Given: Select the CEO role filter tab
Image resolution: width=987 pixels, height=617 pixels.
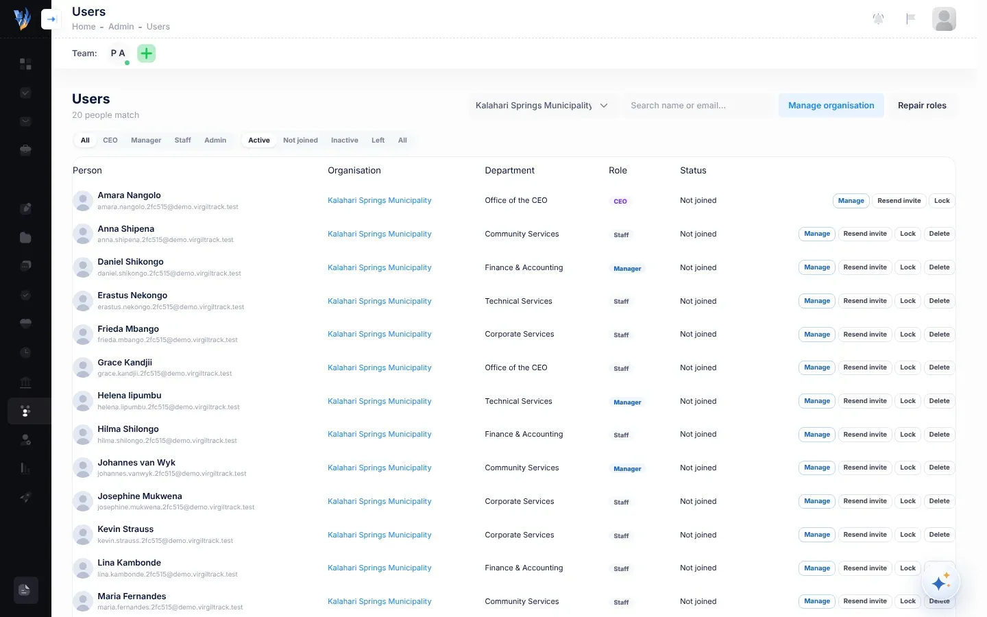Looking at the screenshot, I should 110,140.
